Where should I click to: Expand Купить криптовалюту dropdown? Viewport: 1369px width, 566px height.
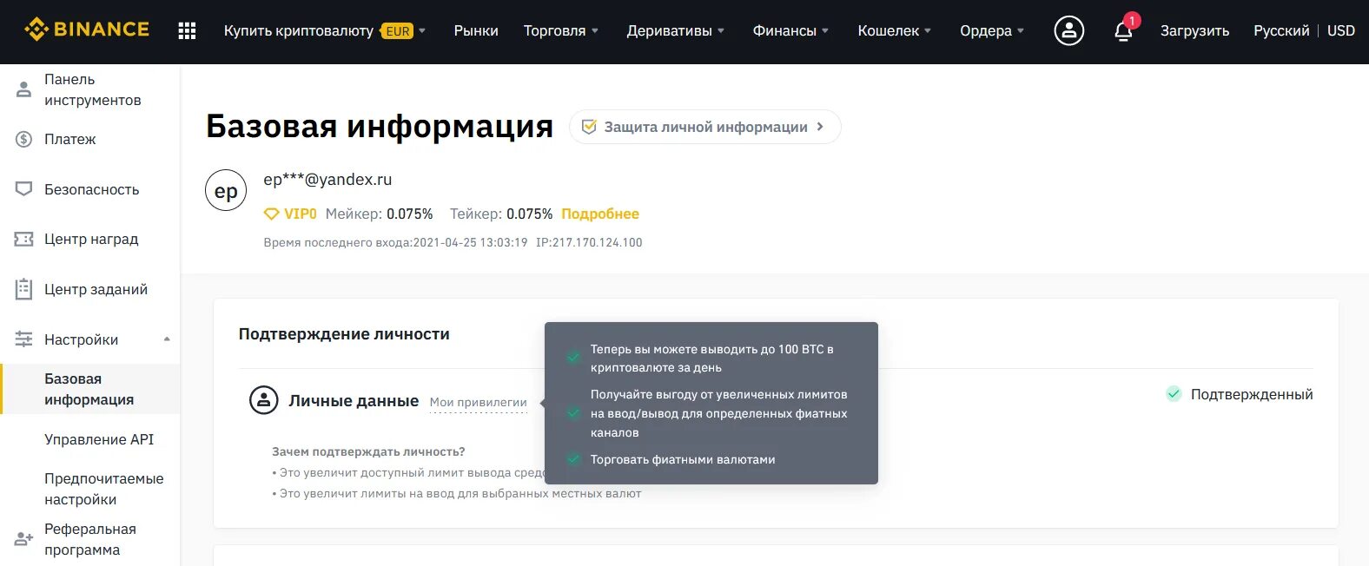click(x=422, y=30)
